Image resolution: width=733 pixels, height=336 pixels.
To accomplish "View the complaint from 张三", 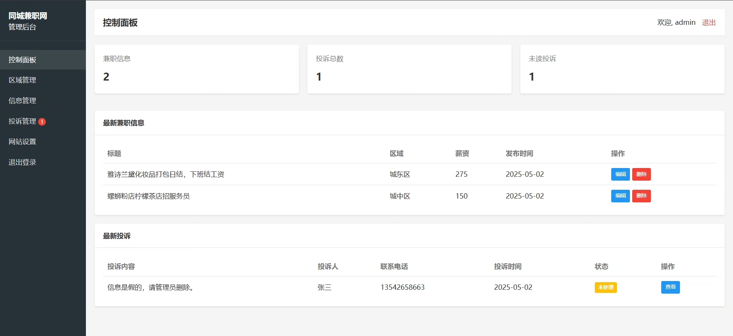I will pyautogui.click(x=670, y=287).
